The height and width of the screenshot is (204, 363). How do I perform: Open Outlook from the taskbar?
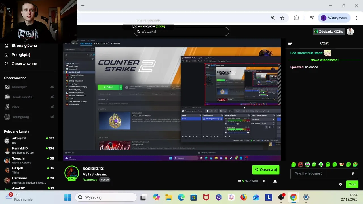click(x=256, y=197)
